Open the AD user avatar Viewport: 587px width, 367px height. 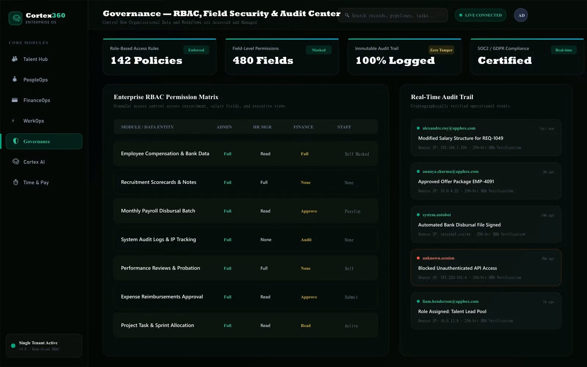(x=521, y=15)
